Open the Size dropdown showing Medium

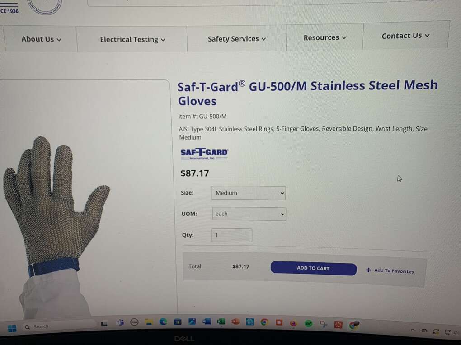(248, 193)
